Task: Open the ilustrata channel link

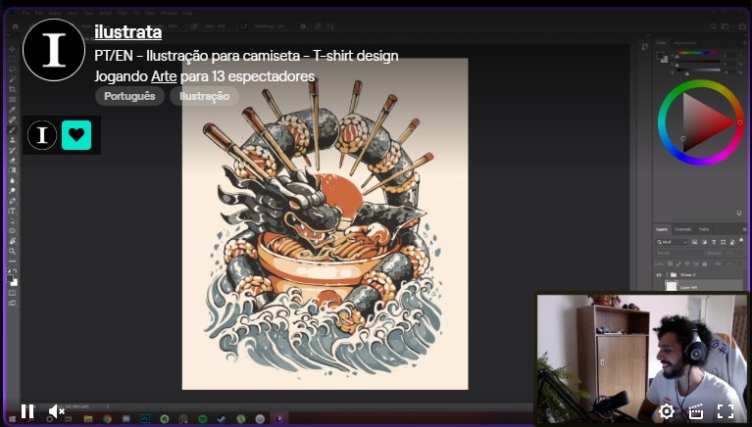Action: [x=128, y=32]
